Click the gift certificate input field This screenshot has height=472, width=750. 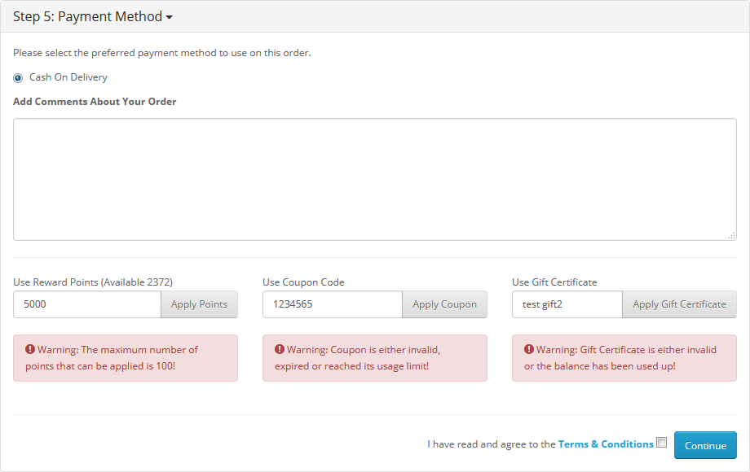pyautogui.click(x=567, y=304)
